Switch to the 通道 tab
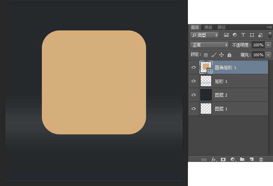Viewport: 273px width, 186px height. pos(208,27)
